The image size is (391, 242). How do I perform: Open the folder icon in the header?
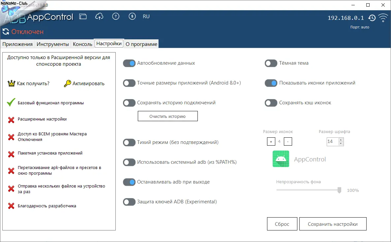pyautogui.click(x=83, y=17)
